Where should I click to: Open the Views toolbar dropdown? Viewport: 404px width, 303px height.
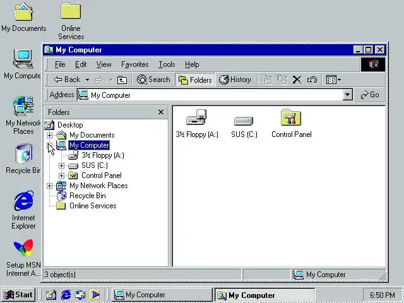coord(333,80)
